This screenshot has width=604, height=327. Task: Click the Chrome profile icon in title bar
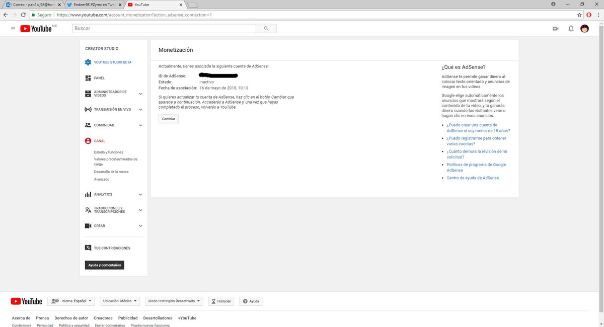pyautogui.click(x=554, y=4)
